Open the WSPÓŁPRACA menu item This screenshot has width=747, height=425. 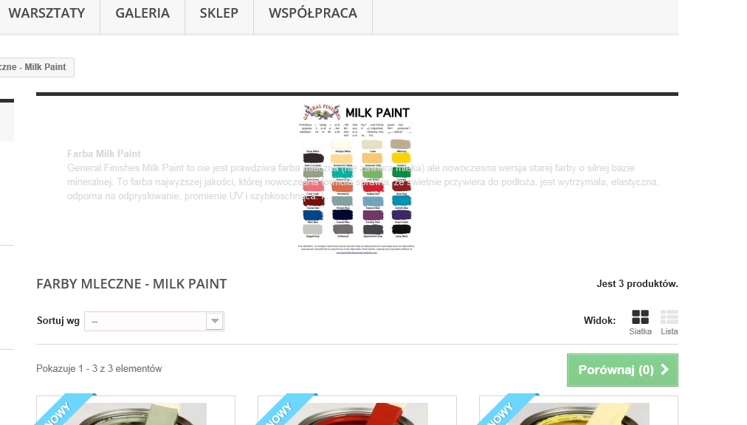point(313,13)
